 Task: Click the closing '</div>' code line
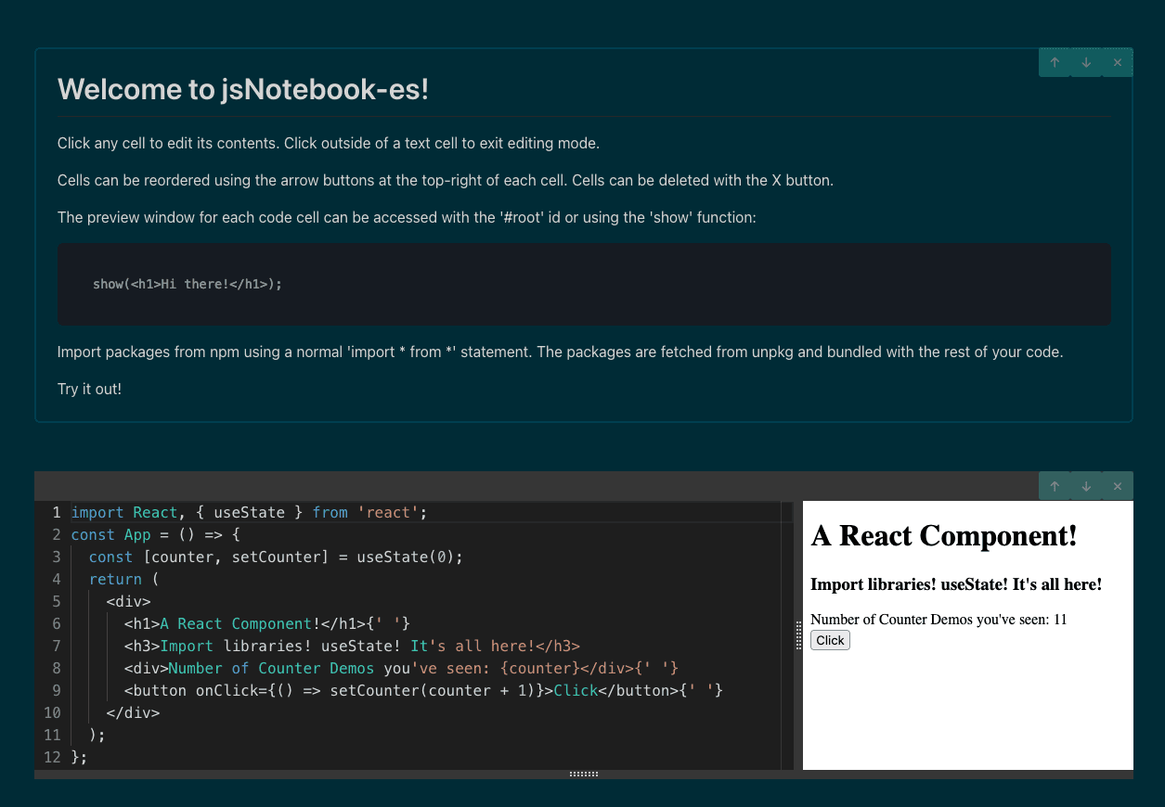click(133, 712)
